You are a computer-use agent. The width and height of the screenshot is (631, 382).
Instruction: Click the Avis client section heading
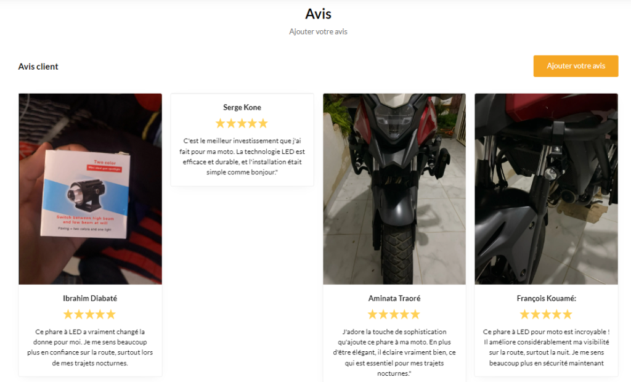(38, 67)
